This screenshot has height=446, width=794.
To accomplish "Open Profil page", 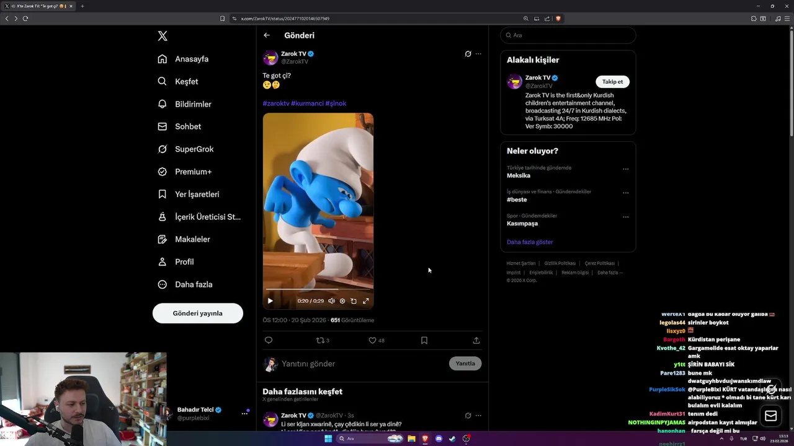I will tap(176, 262).
